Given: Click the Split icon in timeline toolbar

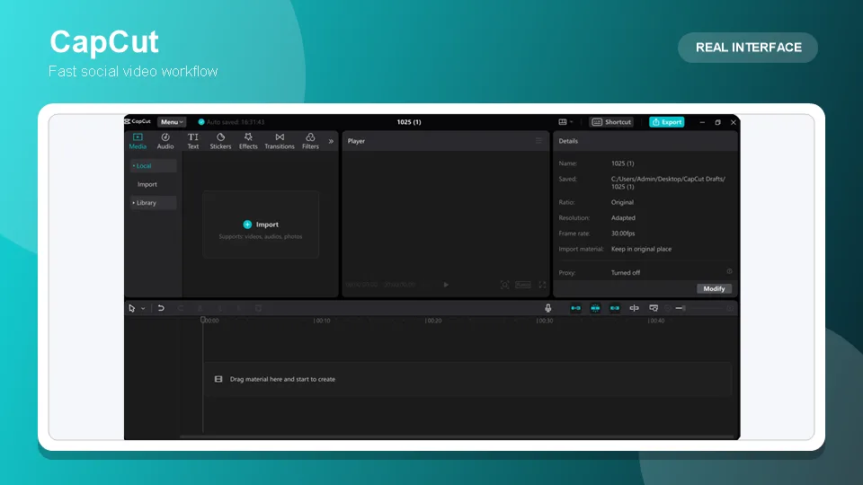Looking at the screenshot, I should coord(200,308).
